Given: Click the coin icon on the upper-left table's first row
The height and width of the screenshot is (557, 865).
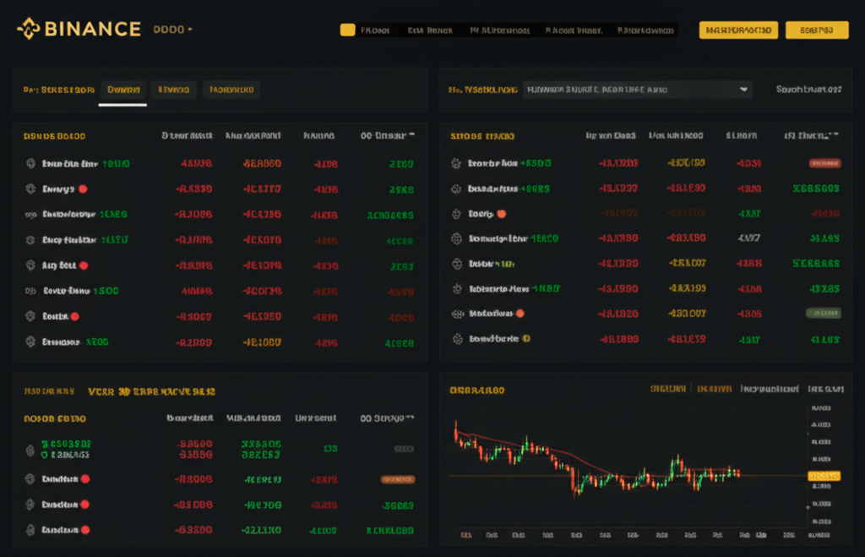Looking at the screenshot, I should (31, 163).
